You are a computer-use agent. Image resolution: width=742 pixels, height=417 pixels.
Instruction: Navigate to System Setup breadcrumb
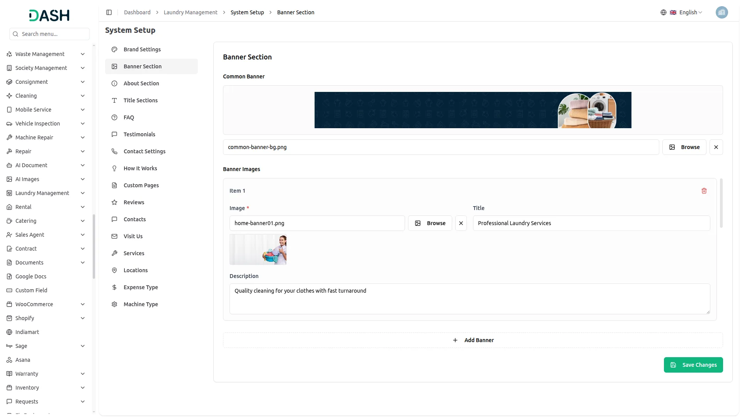pyautogui.click(x=247, y=12)
